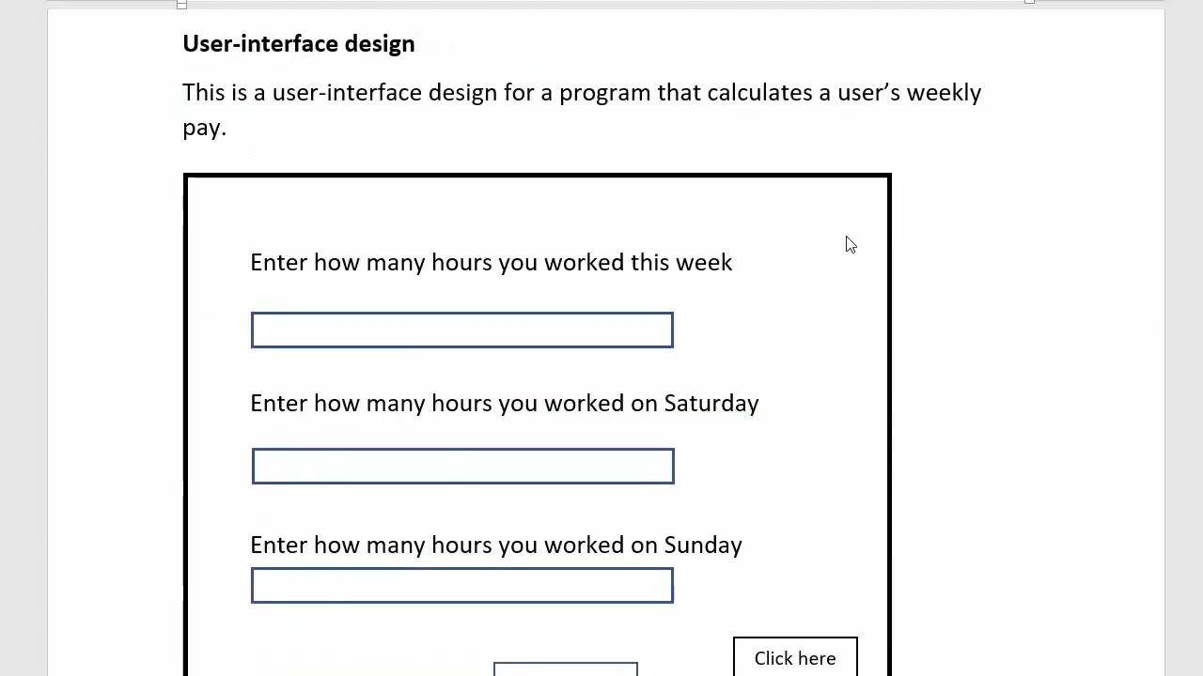Click the word Sunday in the label

pyautogui.click(x=702, y=545)
